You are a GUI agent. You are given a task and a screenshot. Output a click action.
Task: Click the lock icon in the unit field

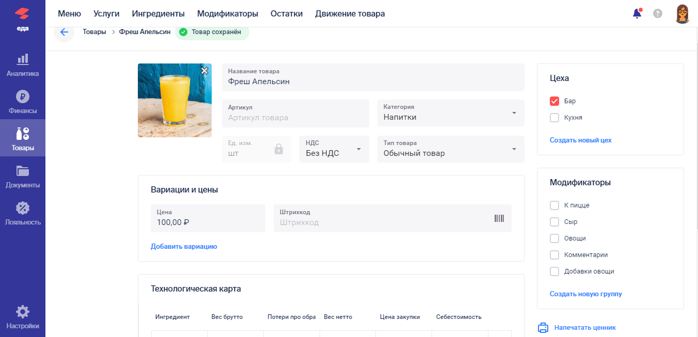(x=279, y=149)
